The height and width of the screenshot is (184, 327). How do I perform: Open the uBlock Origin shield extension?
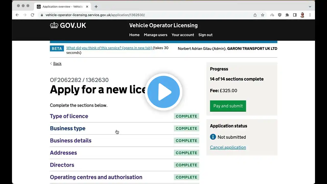pyautogui.click(x=280, y=15)
